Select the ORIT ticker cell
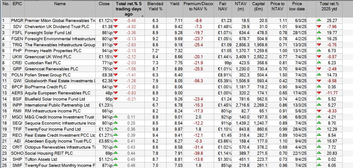353x168 pixels. [17, 147]
